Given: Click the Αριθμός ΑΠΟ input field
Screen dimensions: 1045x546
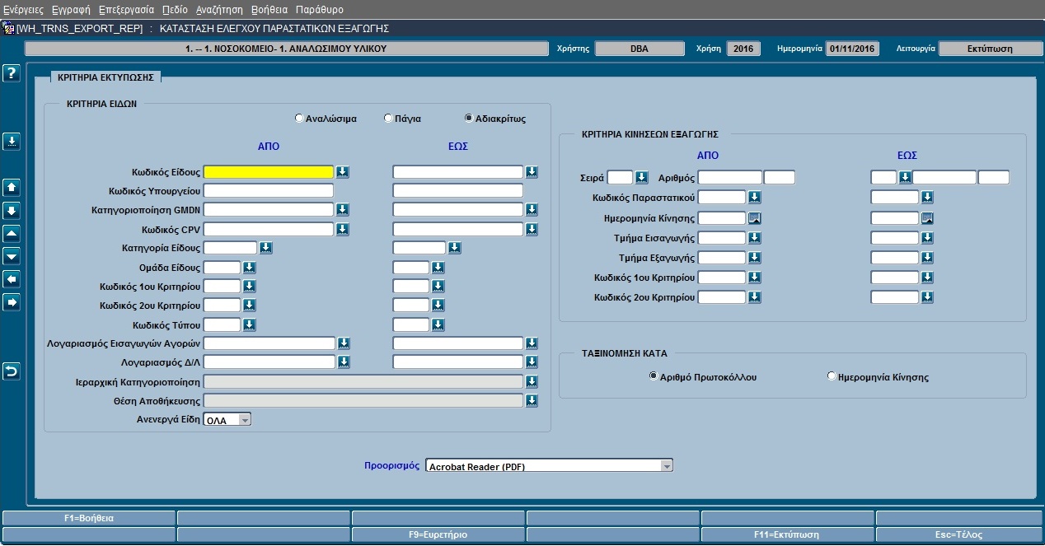Looking at the screenshot, I should [x=730, y=177].
